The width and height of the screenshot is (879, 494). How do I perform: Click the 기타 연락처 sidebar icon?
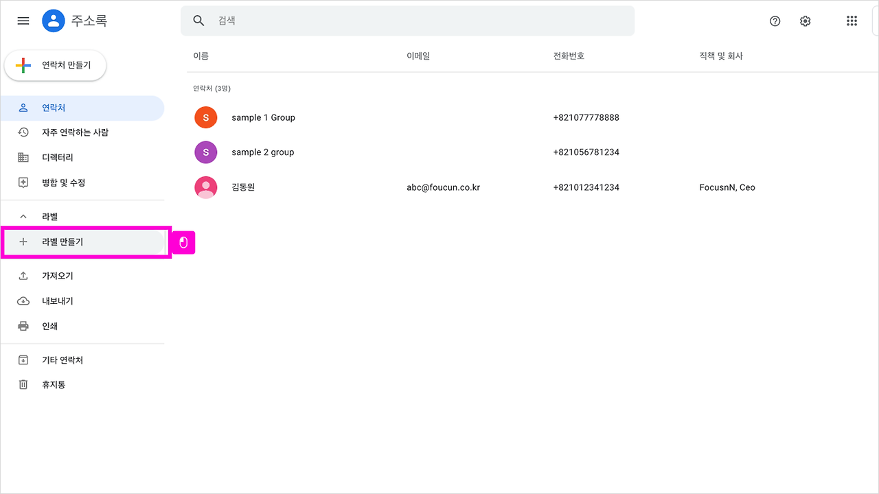(x=23, y=360)
